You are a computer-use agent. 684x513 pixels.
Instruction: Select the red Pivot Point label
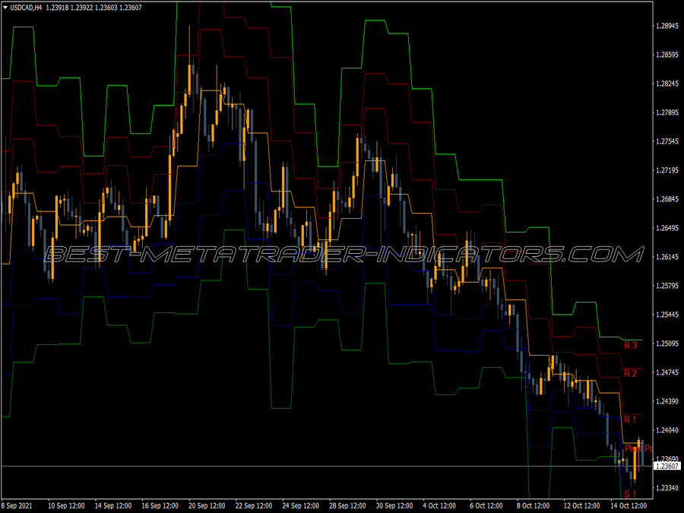[x=638, y=448]
